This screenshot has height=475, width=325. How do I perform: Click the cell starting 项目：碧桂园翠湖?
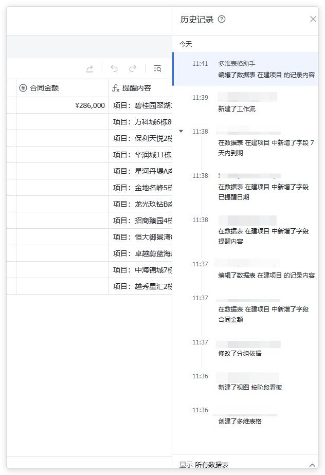[140, 105]
